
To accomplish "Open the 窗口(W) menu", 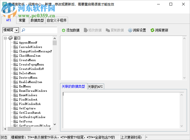I will click(8, 11).
